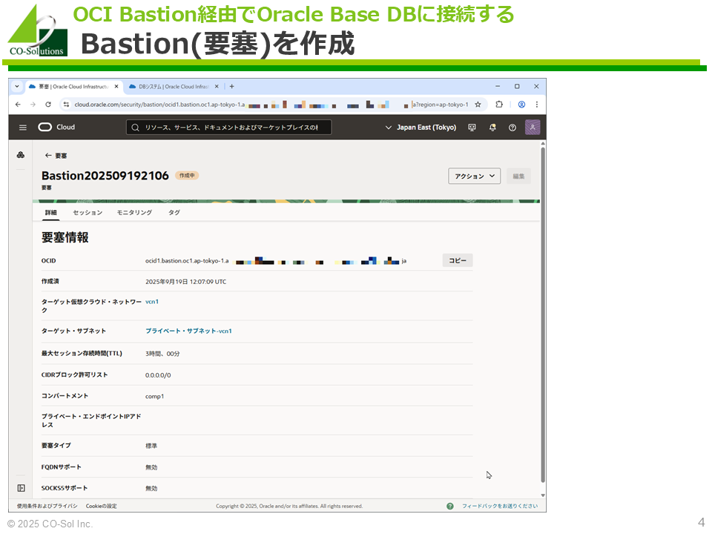Click the green help icon in footer
Viewport: 712px width, 534px height.
click(450, 506)
